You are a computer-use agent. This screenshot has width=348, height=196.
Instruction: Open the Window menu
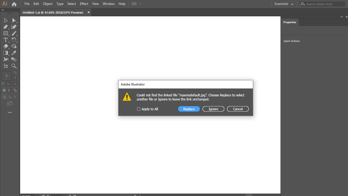(109, 4)
